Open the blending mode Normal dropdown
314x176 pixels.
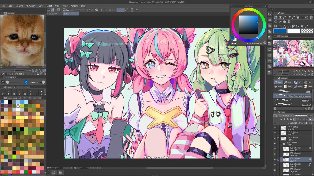(287, 116)
